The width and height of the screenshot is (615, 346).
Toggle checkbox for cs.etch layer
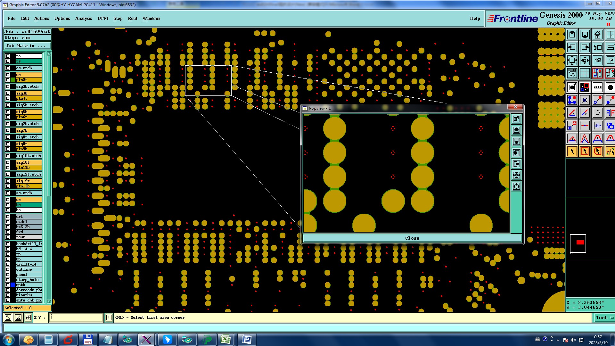pyautogui.click(x=8, y=68)
